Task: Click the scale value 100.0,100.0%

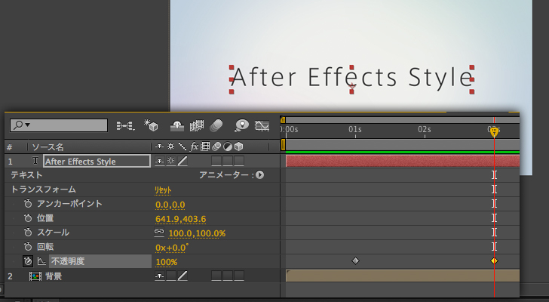Action: (197, 233)
